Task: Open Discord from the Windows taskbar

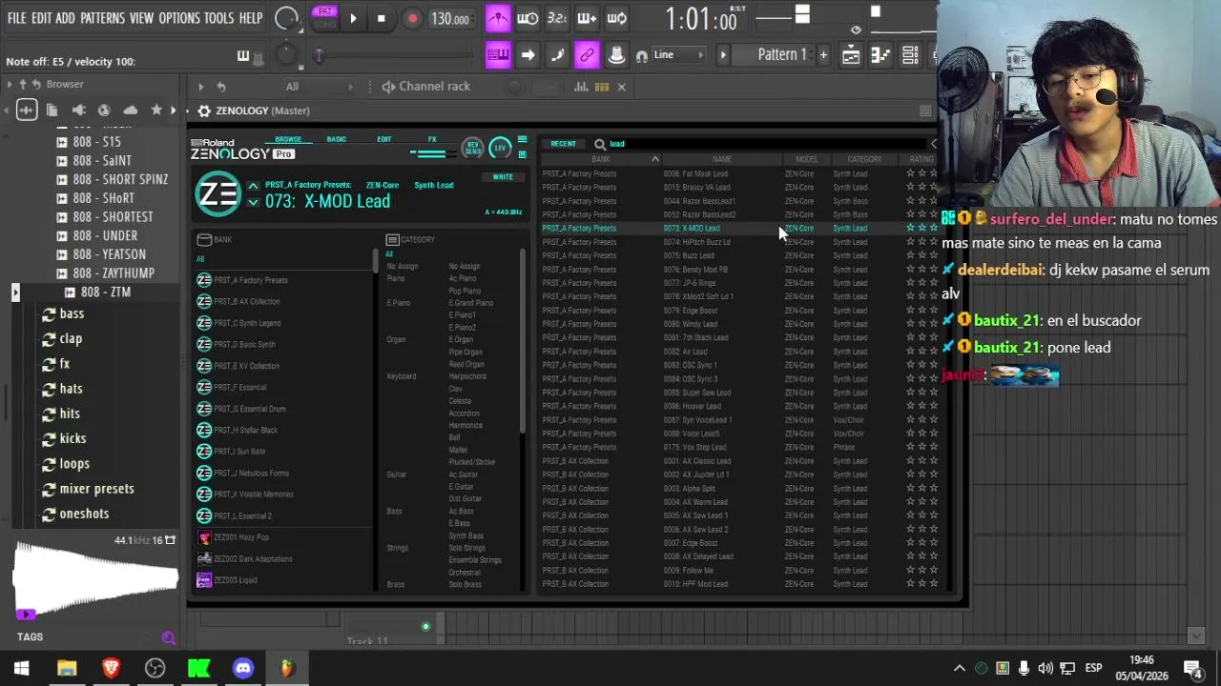Action: [243, 669]
